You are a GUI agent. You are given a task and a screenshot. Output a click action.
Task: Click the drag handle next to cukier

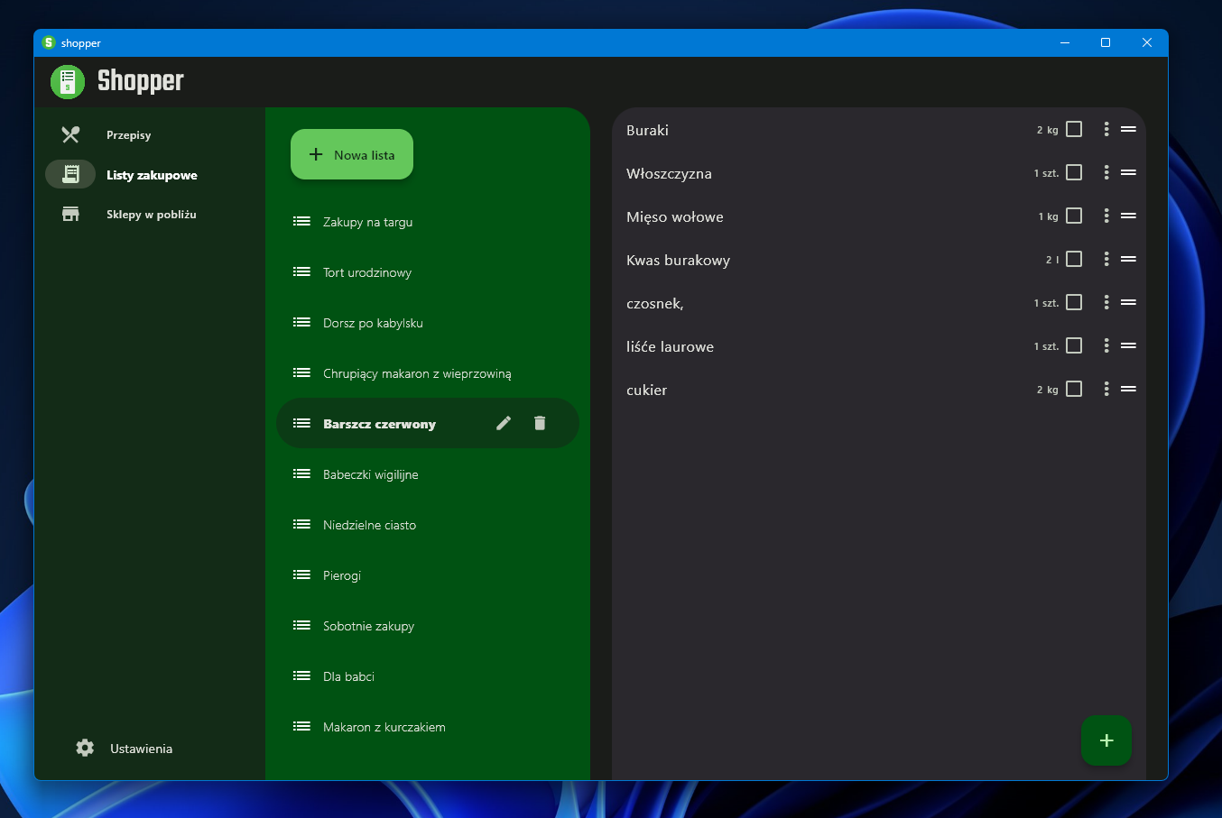[x=1128, y=389]
